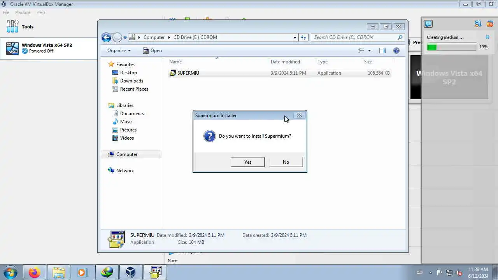Click the Open toolbar button
This screenshot has width=498, height=280.
coord(153,51)
